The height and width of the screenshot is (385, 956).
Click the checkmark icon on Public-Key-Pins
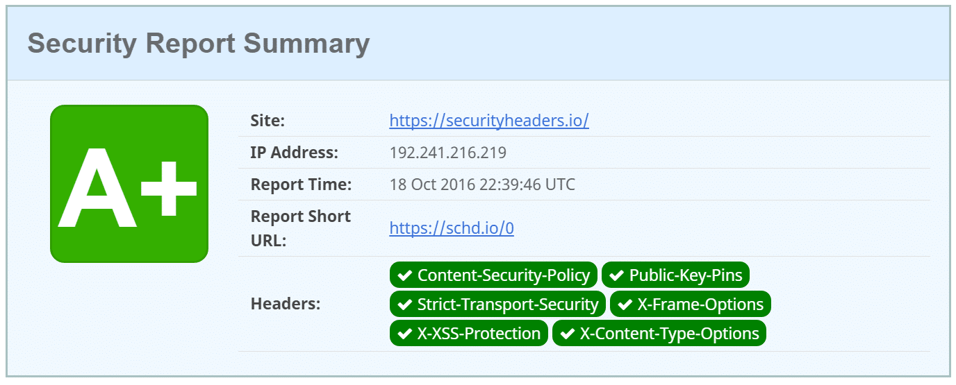coord(616,275)
